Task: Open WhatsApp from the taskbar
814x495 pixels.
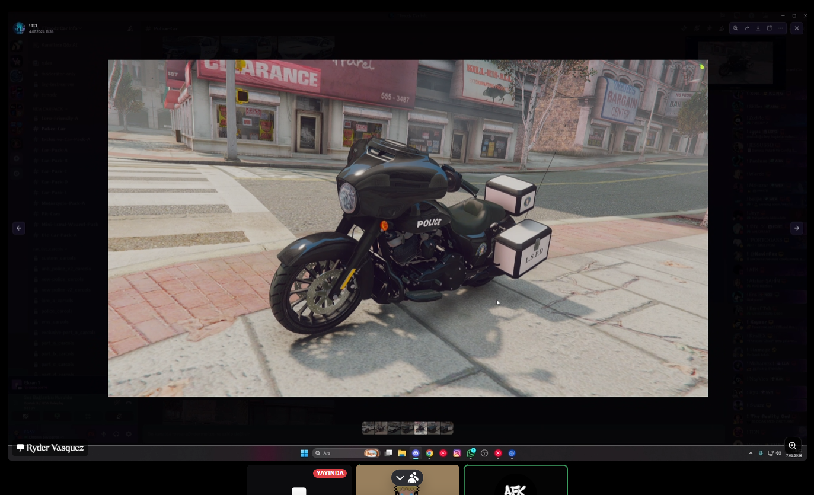Action: tap(471, 453)
